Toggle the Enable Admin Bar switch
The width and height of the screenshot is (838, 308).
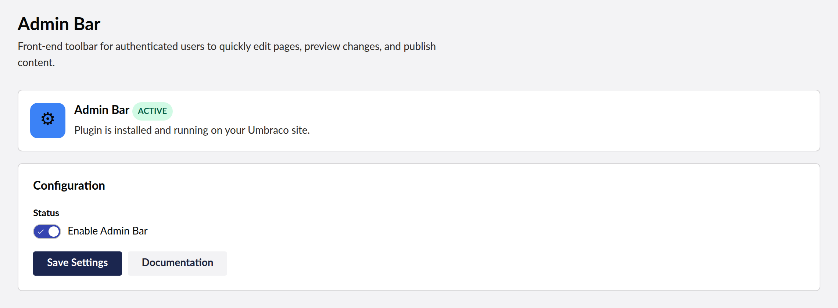47,232
